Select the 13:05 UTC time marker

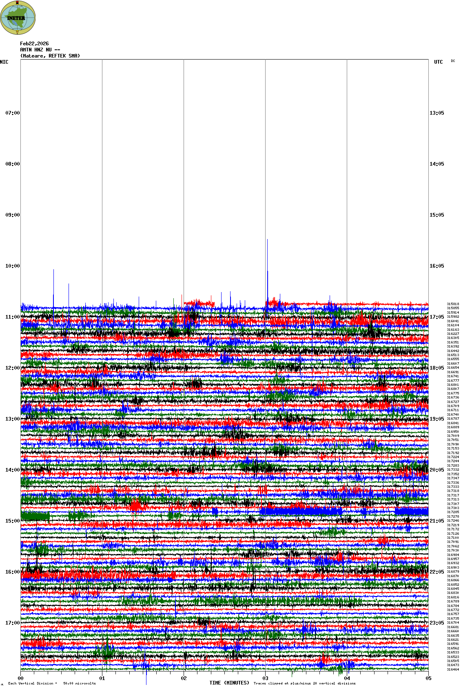click(437, 113)
